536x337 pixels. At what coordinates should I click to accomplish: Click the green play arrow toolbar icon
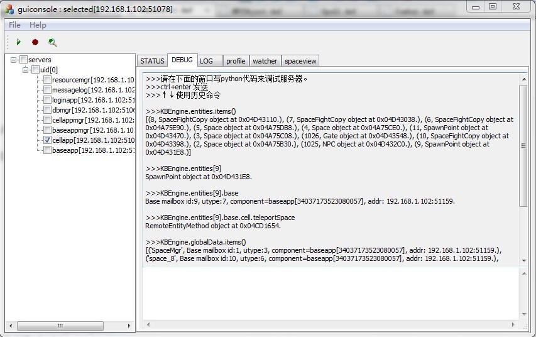pyautogui.click(x=19, y=42)
